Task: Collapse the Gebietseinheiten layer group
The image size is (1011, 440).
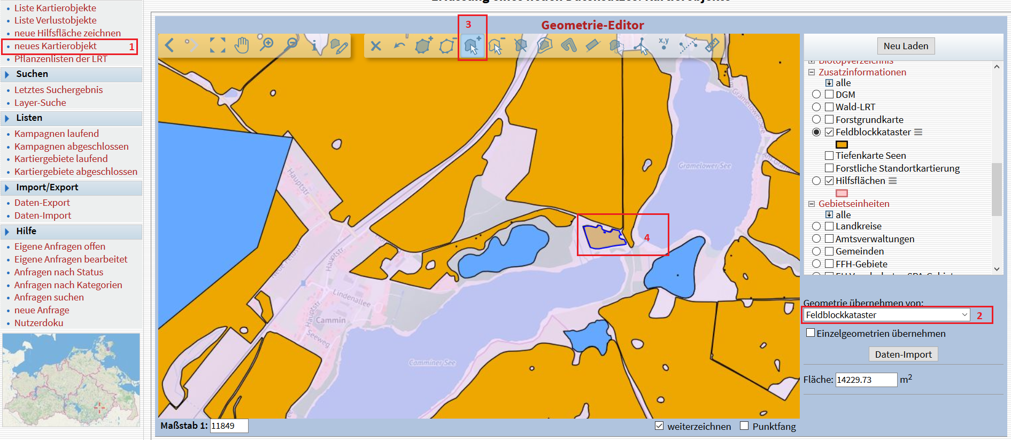Action: [x=812, y=204]
